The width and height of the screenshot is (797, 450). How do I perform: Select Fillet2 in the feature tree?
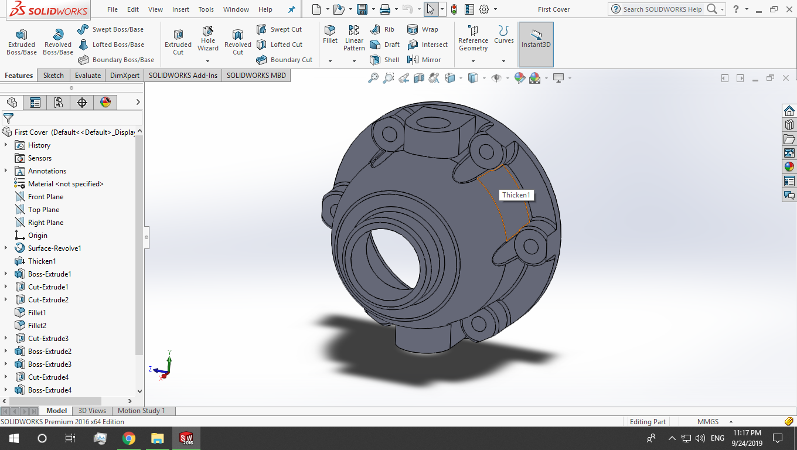coord(37,325)
